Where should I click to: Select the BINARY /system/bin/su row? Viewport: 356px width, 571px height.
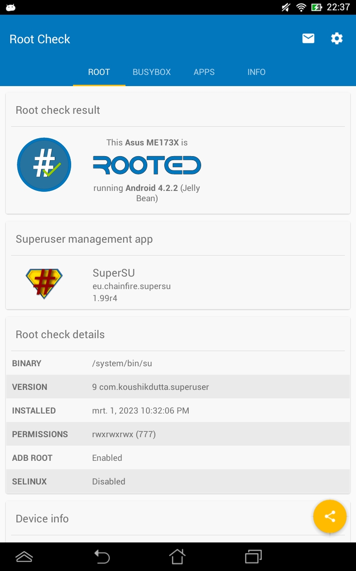[178, 364]
